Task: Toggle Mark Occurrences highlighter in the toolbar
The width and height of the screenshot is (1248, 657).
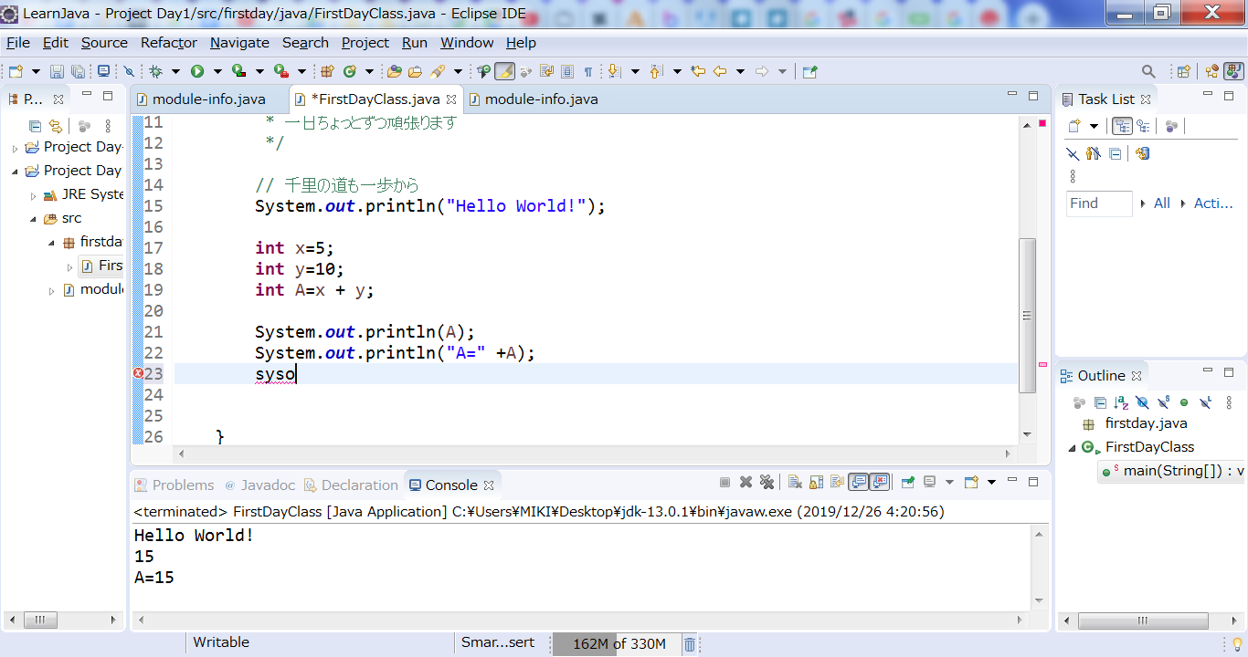Action: click(x=504, y=71)
